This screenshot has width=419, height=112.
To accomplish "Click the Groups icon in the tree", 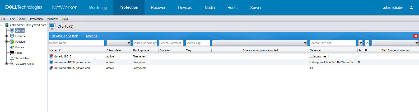I will click(12, 36).
